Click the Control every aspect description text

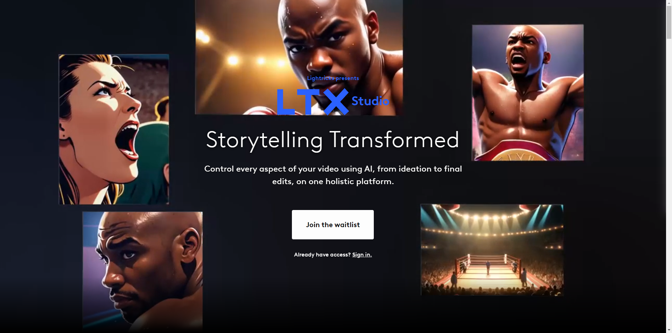click(333, 175)
